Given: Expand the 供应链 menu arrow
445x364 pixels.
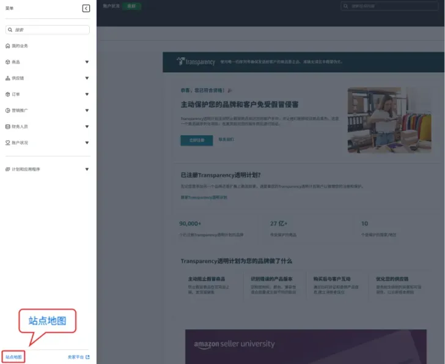Looking at the screenshot, I should pyautogui.click(x=87, y=78).
